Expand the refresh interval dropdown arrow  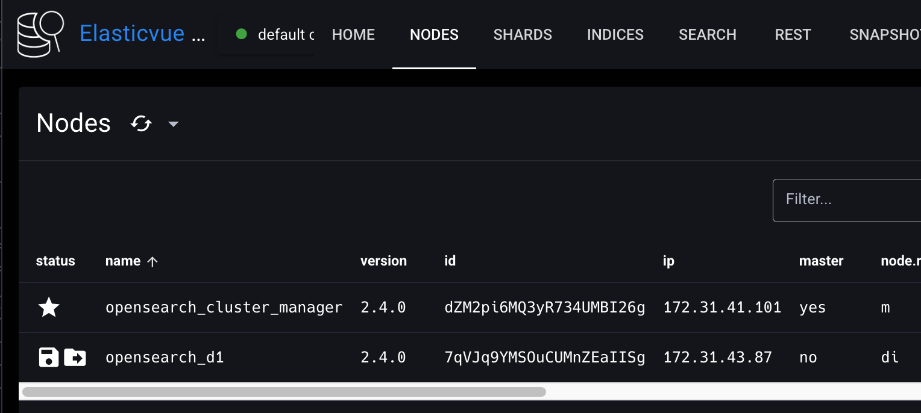coord(173,124)
